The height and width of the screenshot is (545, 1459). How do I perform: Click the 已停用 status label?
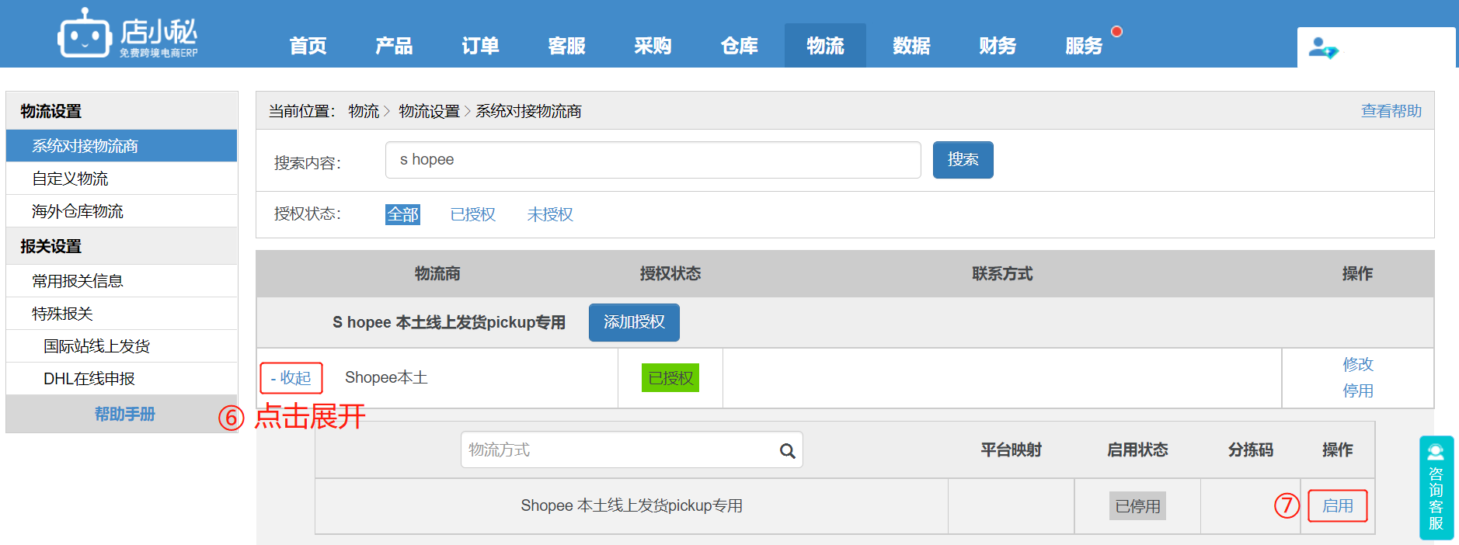1137,506
